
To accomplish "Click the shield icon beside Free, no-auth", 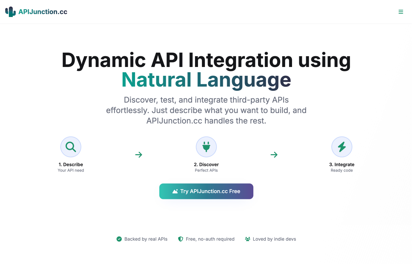I will [181, 239].
